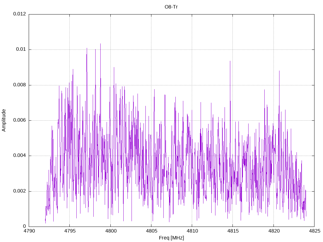Click the x-axis tick value 4810

point(192,231)
